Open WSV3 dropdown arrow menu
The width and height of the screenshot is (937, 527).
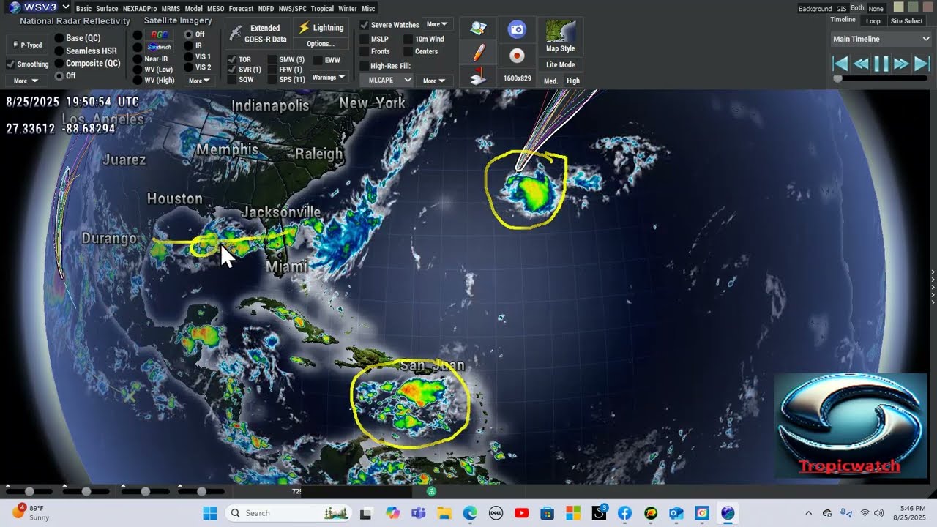pos(66,7)
